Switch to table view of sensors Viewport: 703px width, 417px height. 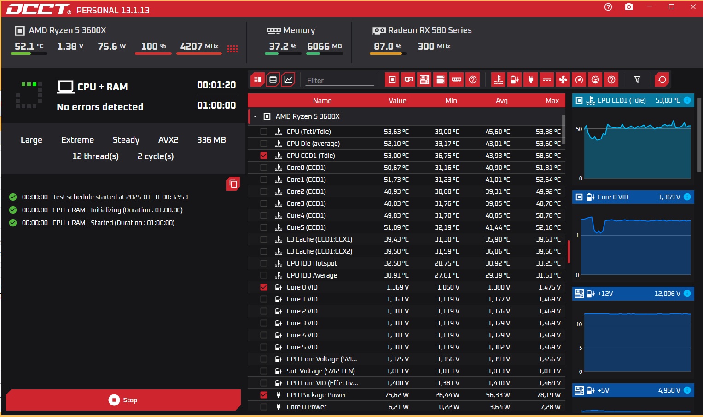(273, 80)
